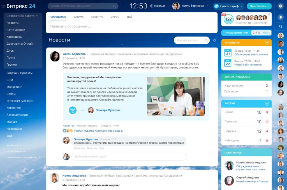Open notifications bell icon
Viewport: 287px width, 190px height.
(x=280, y=17)
